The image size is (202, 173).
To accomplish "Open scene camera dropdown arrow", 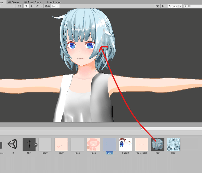I will (166, 6).
